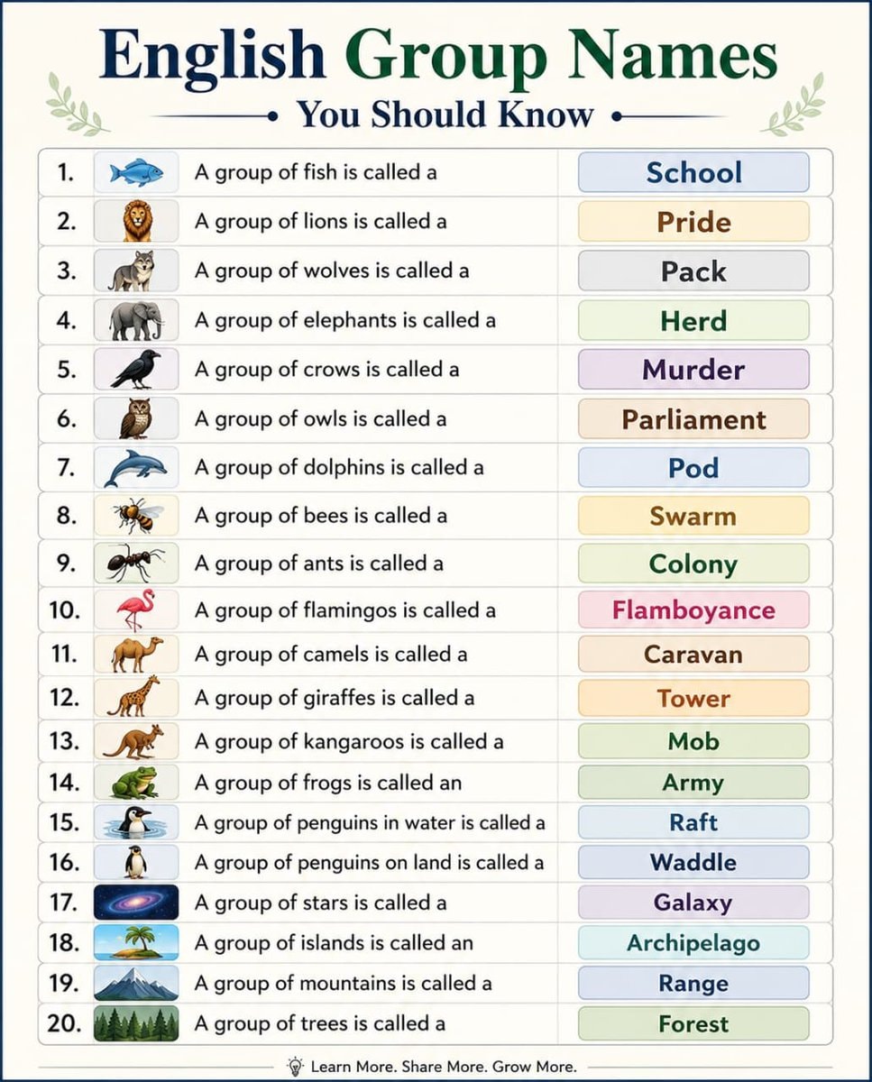Click the green frog icon

[x=135, y=782]
